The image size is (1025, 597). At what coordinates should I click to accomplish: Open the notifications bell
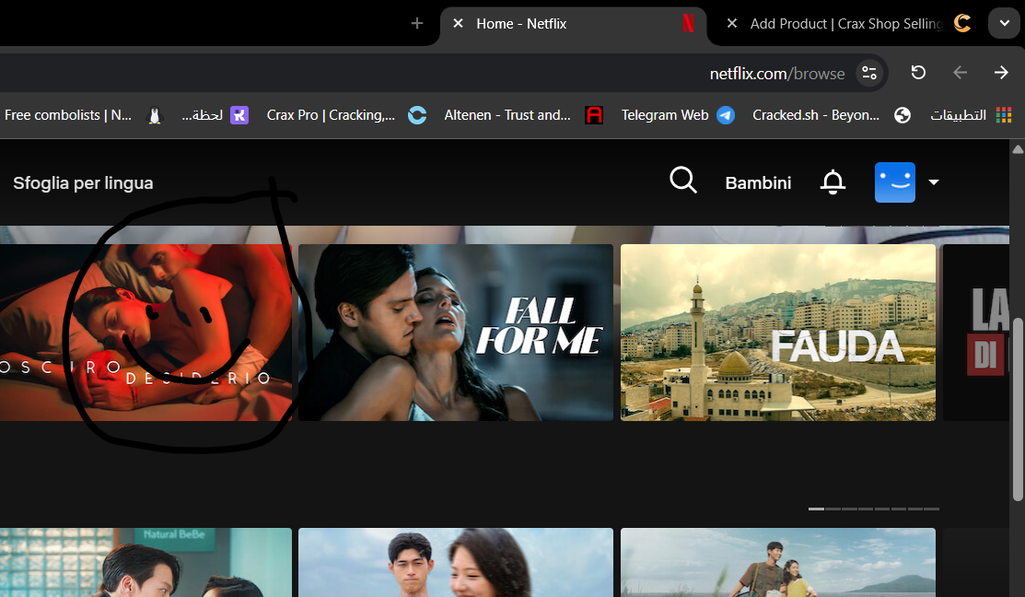click(x=833, y=182)
